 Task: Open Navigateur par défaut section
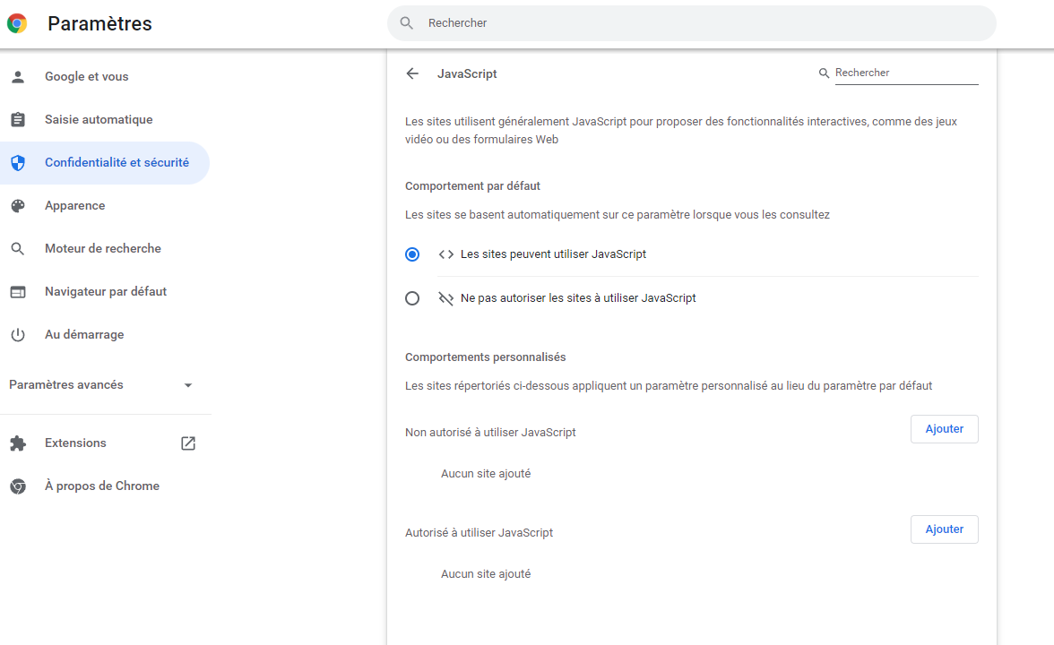point(105,292)
